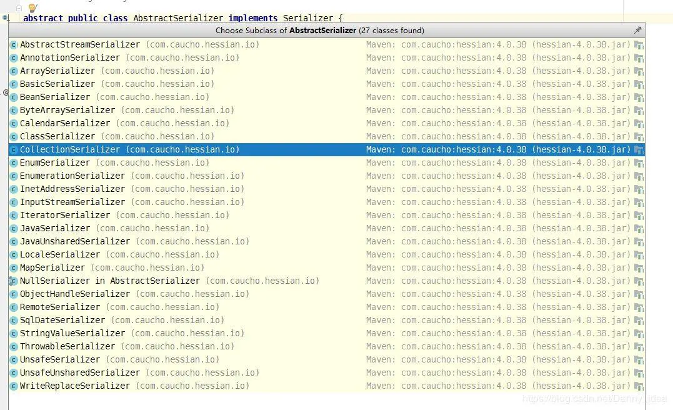Screen dimensions: 673x410
Task: Click the library jar icon in the JavaSerializer row
Action: click(639, 228)
